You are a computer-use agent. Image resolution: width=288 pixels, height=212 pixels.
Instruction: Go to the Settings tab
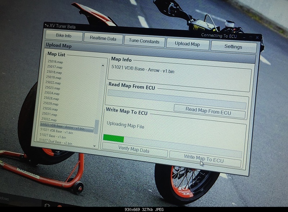233,47
